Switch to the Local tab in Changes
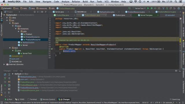185x104 pixels. point(15,71)
